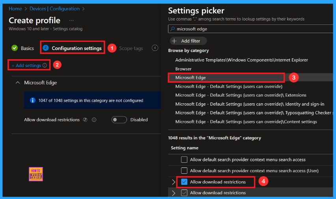This screenshot has height=199, width=336.
Task: Select the Default Settings\ Extensions category
Action: pyautogui.click(x=241, y=95)
